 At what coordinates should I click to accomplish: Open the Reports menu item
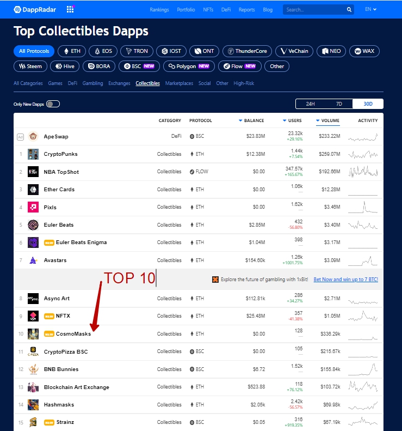pos(246,10)
